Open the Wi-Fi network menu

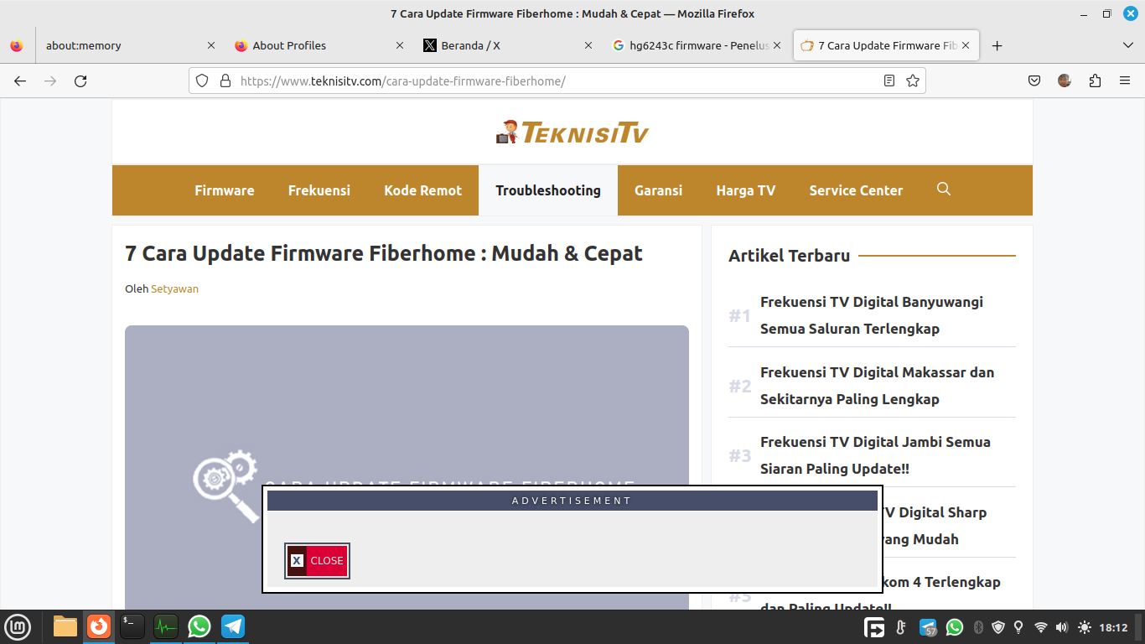(1039, 626)
